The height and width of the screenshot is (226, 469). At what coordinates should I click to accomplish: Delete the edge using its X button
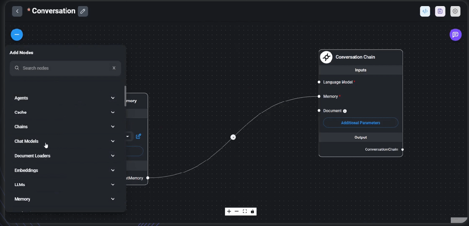point(233,137)
